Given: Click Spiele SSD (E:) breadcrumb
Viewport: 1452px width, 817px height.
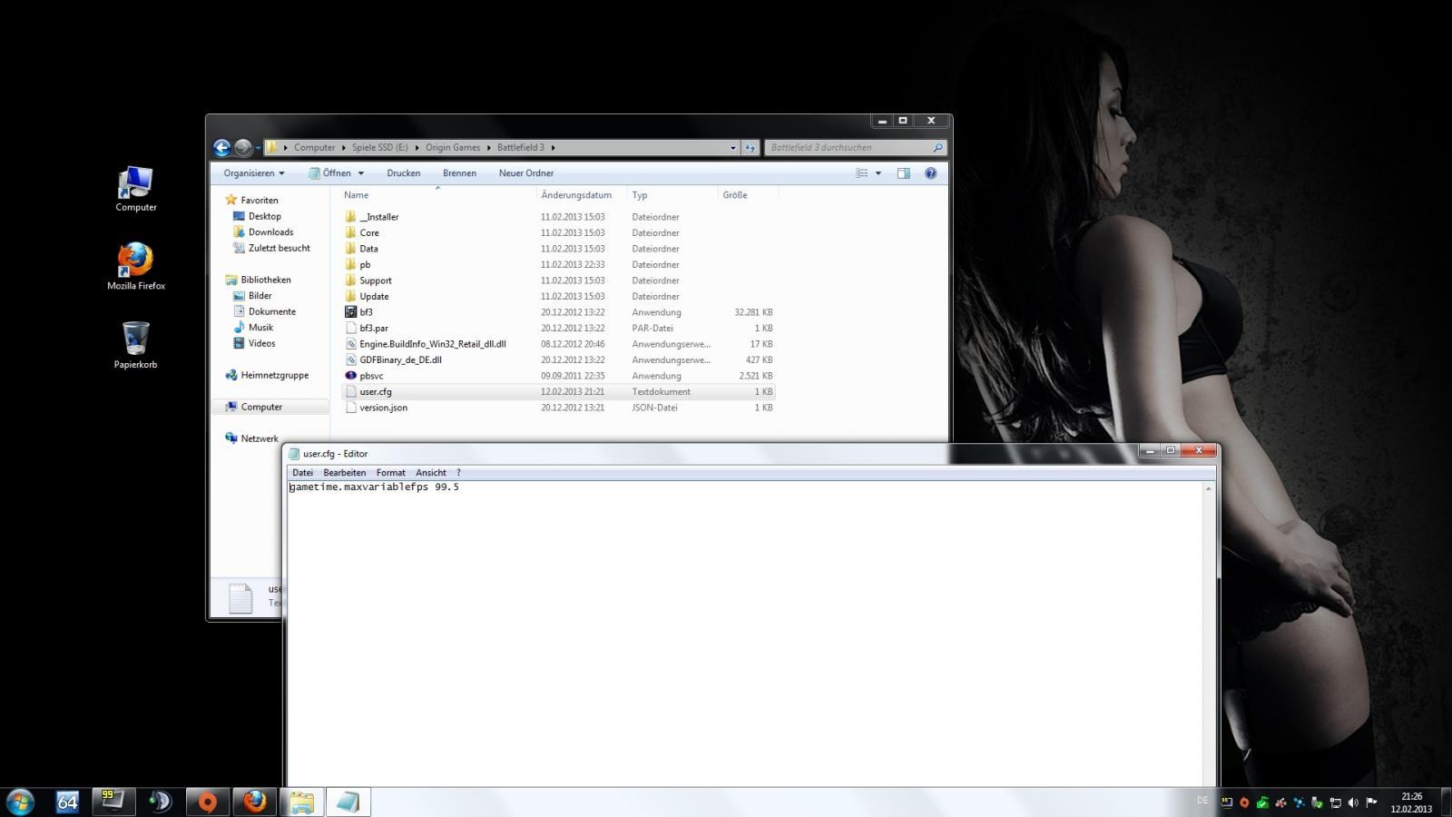Looking at the screenshot, I should (x=380, y=147).
